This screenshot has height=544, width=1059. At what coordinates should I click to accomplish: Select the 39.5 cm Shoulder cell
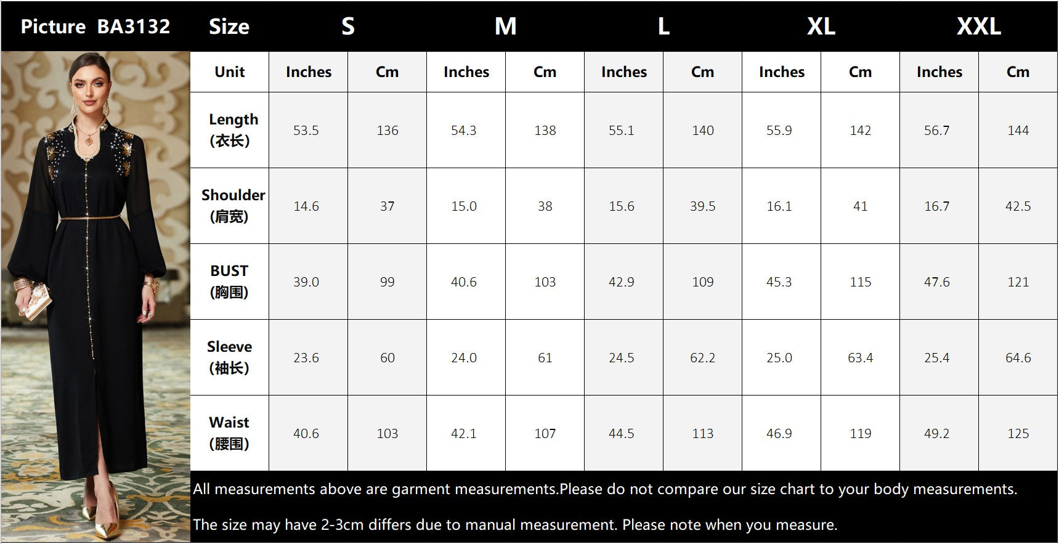click(x=702, y=206)
